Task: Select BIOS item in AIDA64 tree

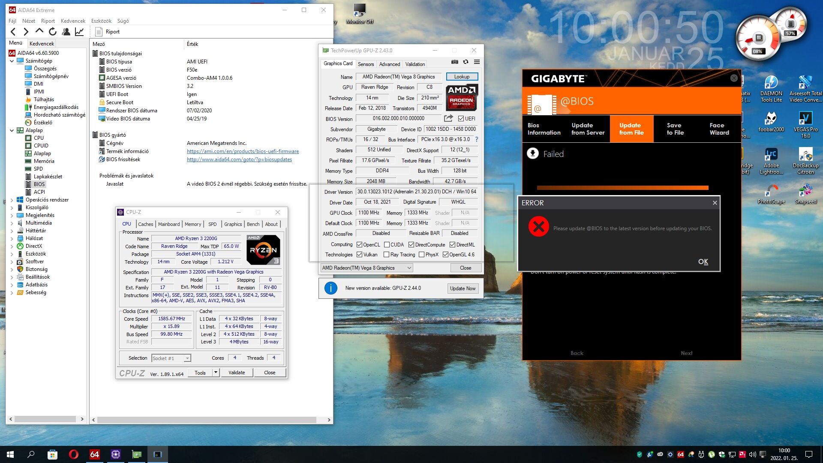Action: (39, 184)
